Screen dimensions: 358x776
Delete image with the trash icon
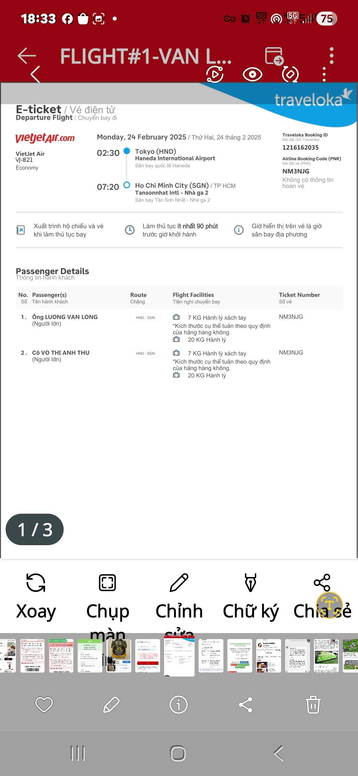[x=313, y=704]
